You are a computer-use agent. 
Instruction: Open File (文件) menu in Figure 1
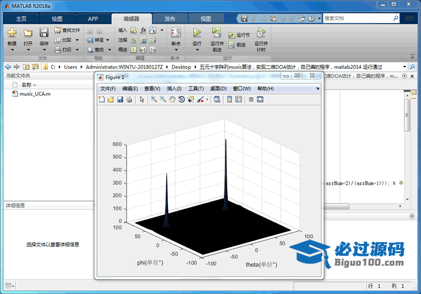(x=108, y=88)
